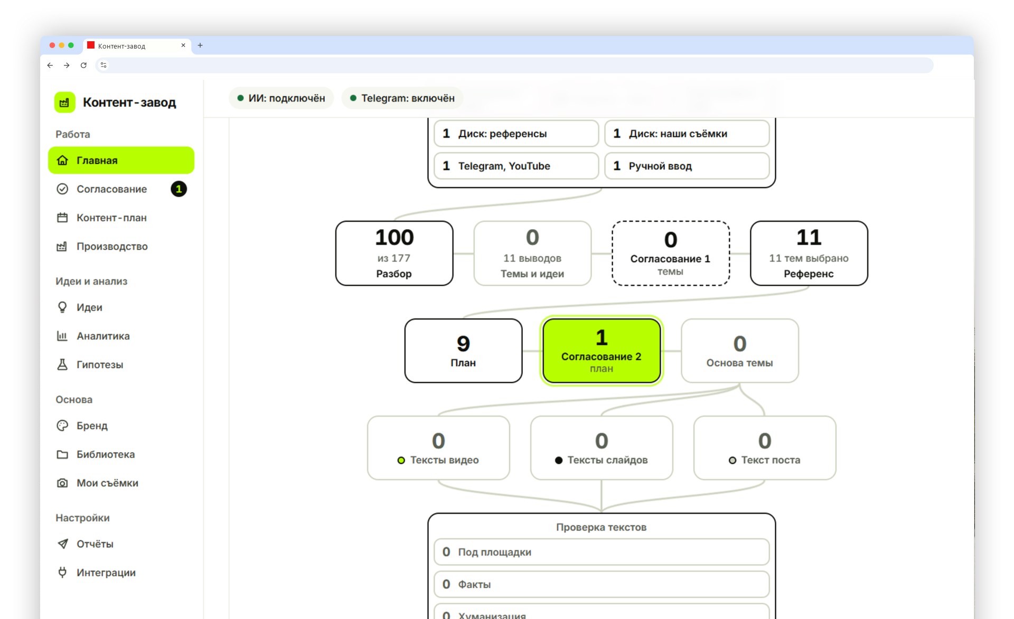Click the Контент-завод factory logo icon

coord(64,102)
